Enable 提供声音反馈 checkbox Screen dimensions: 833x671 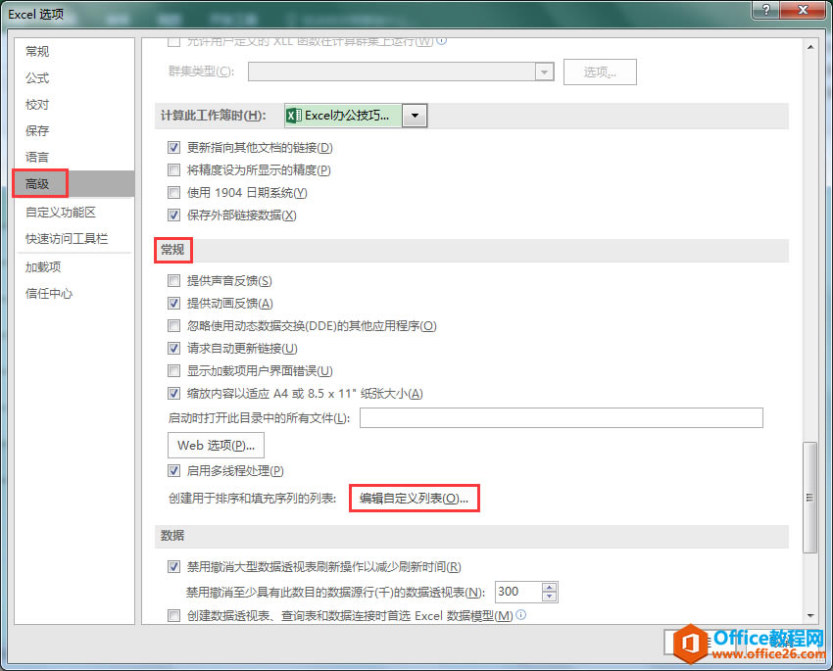point(173,281)
